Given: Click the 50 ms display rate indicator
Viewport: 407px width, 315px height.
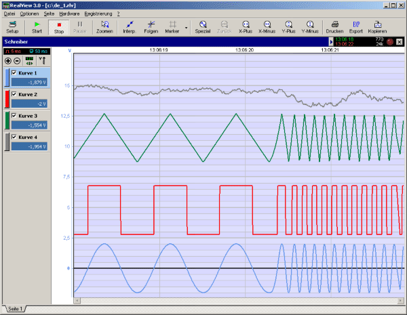Looking at the screenshot, I should pyautogui.click(x=39, y=51).
